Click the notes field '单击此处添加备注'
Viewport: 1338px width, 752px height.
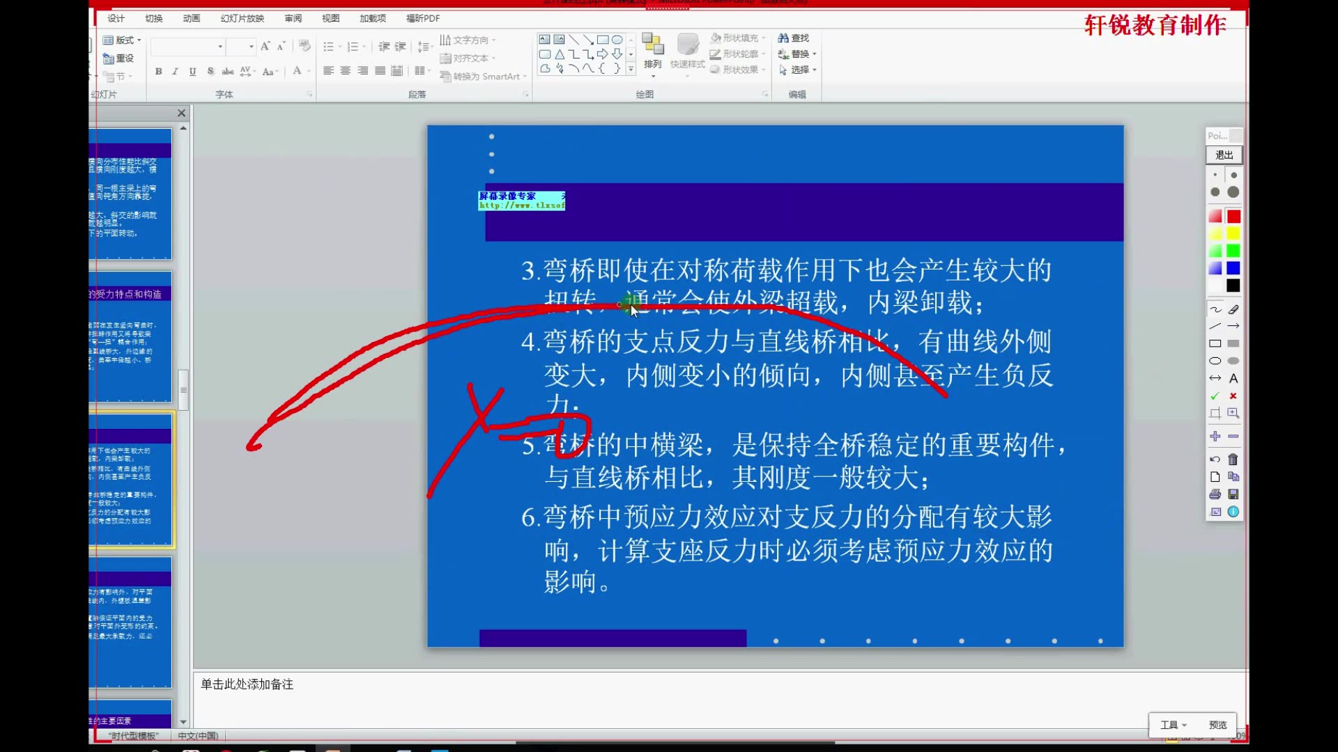pos(247,684)
